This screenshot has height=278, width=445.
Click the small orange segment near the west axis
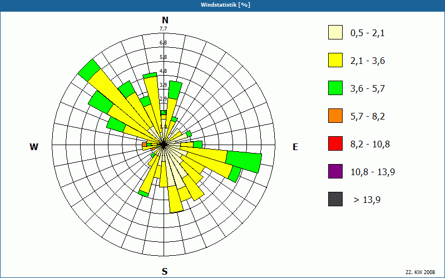pyautogui.click(x=144, y=145)
